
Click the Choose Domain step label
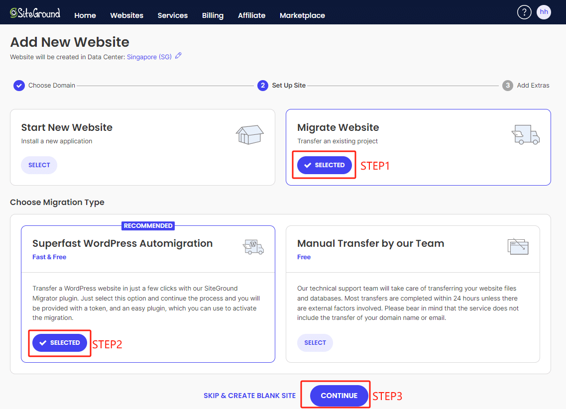[52, 86]
